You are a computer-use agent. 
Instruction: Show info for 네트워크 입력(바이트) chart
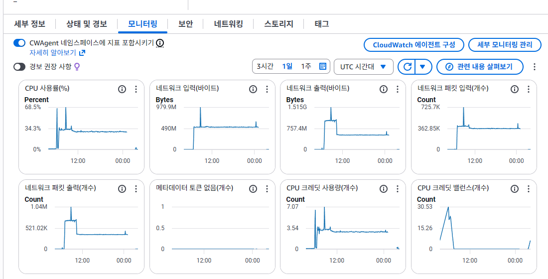(x=253, y=89)
